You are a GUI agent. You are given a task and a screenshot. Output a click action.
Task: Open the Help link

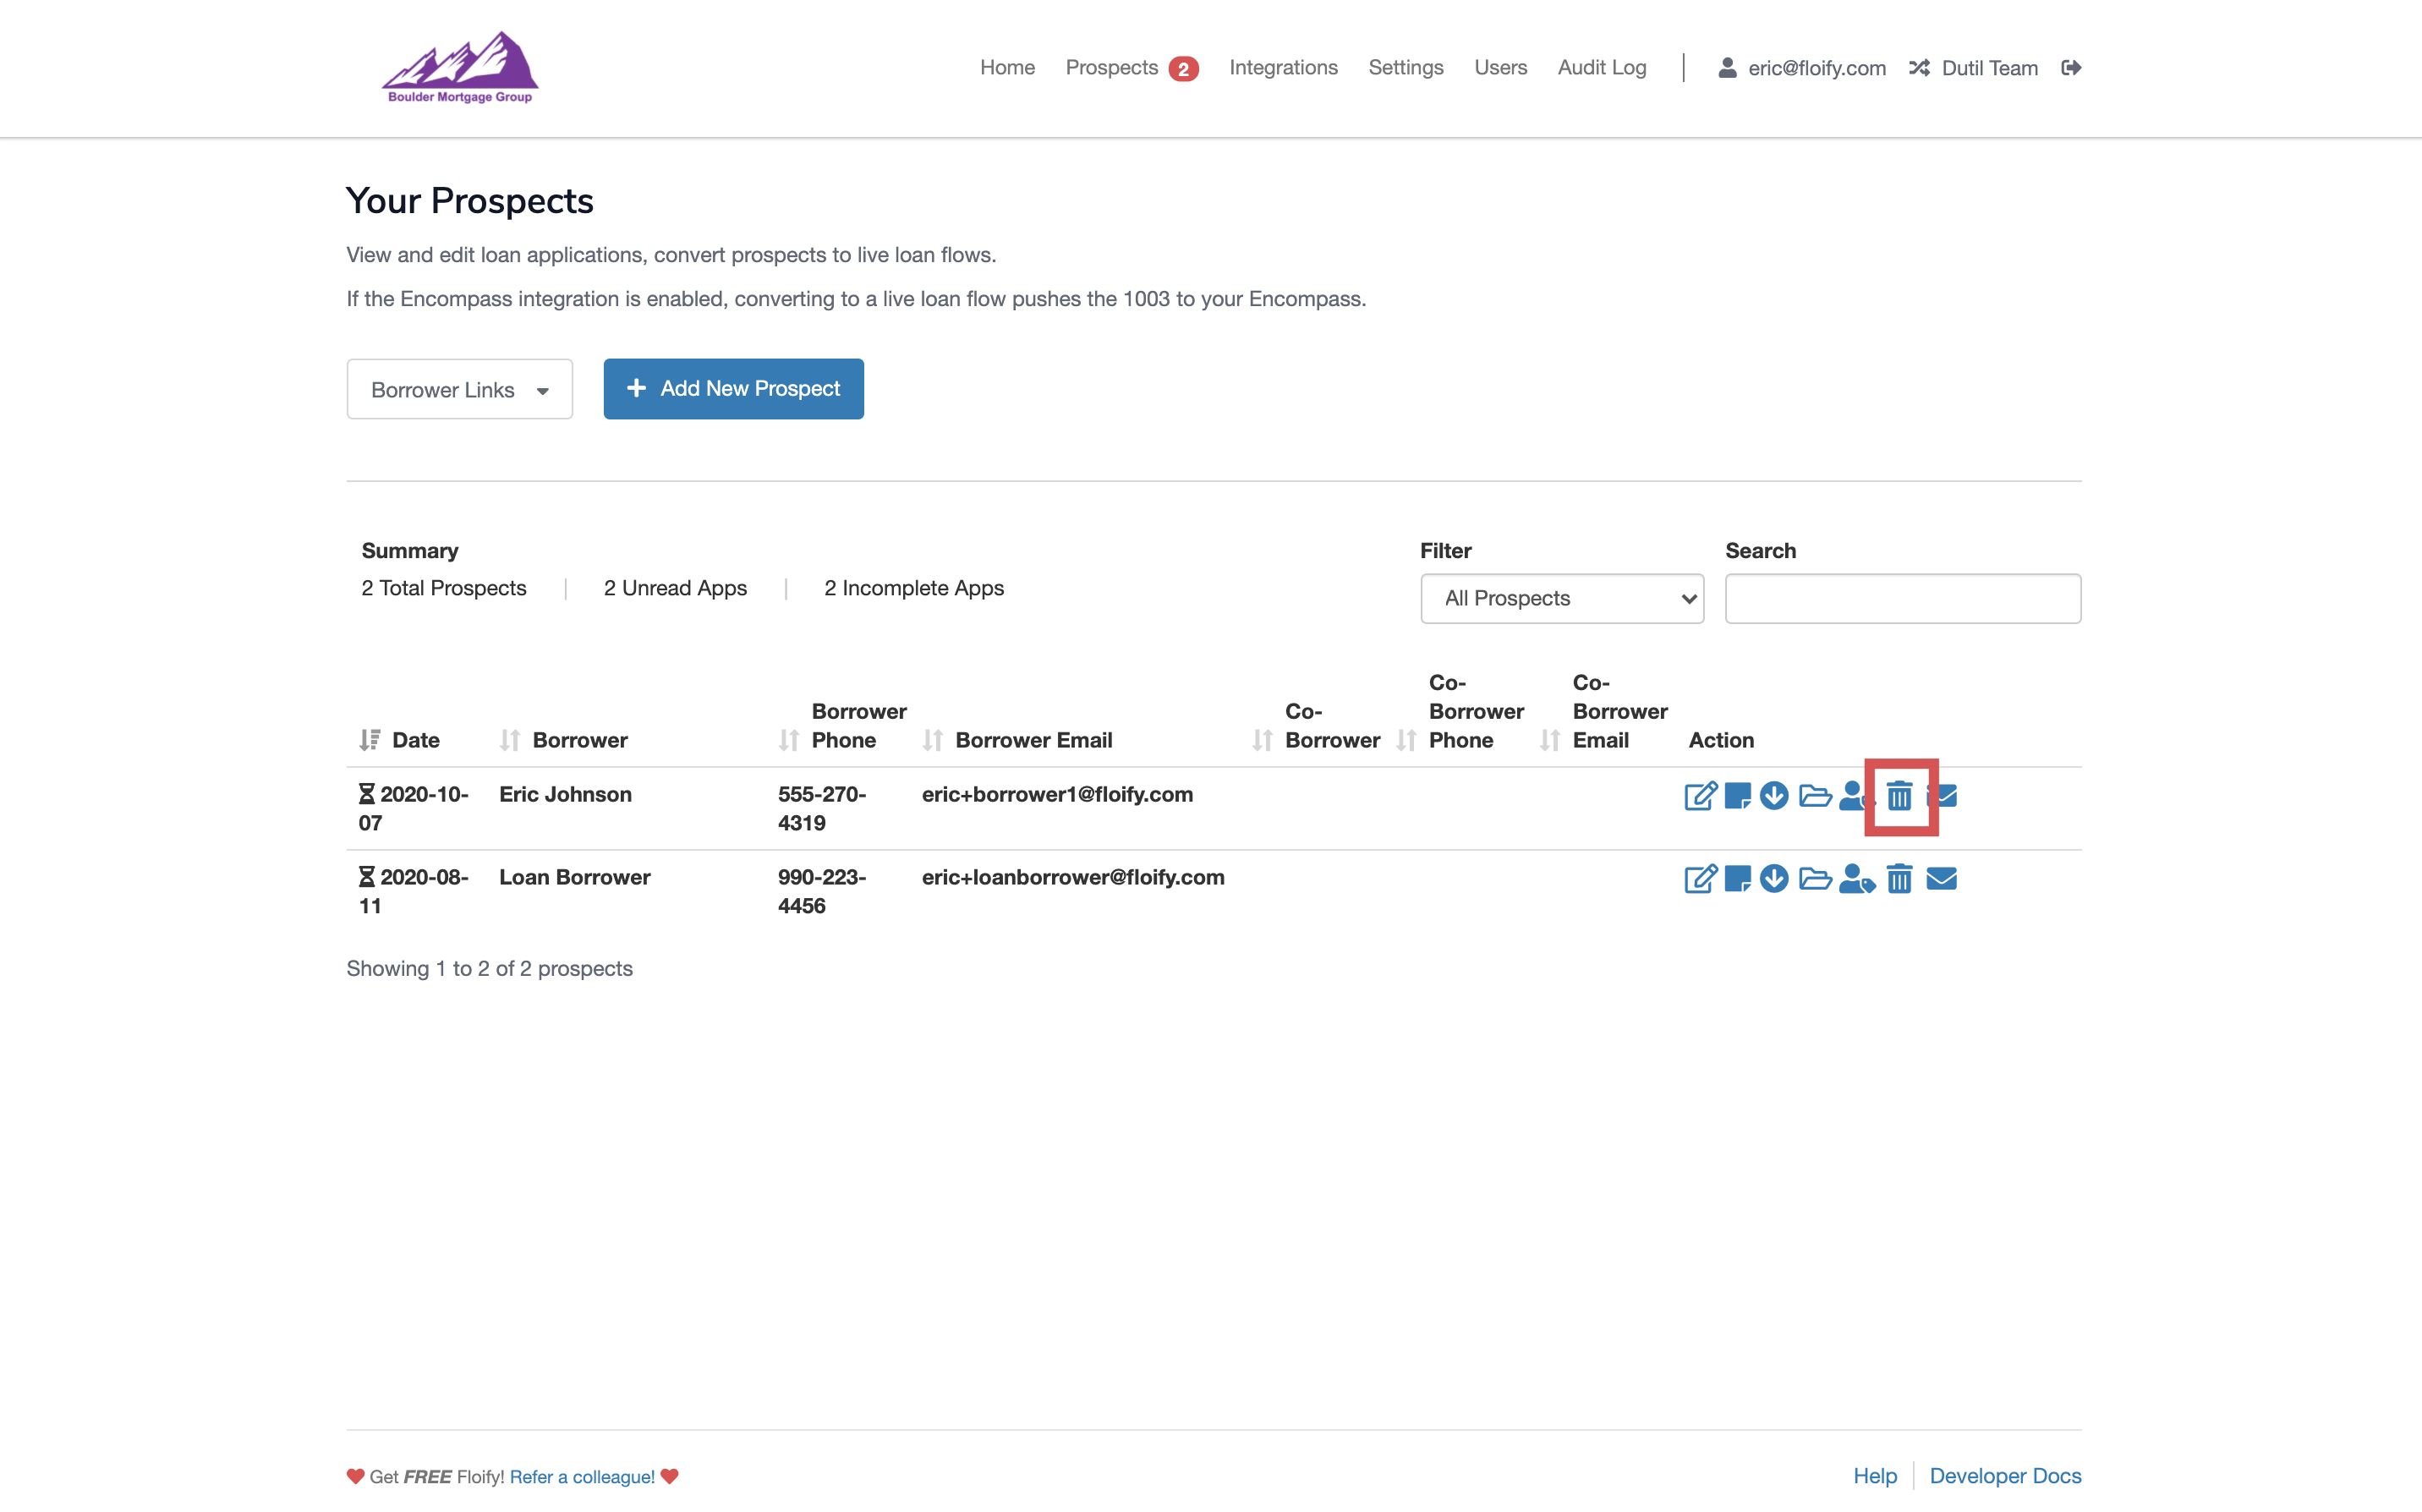coord(1875,1476)
